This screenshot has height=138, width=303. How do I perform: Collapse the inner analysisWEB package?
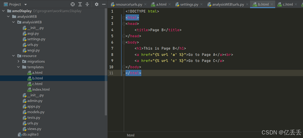(13, 22)
